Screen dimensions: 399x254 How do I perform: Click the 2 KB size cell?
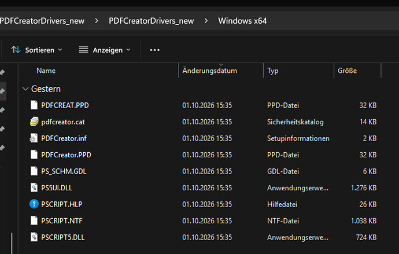pyautogui.click(x=370, y=138)
